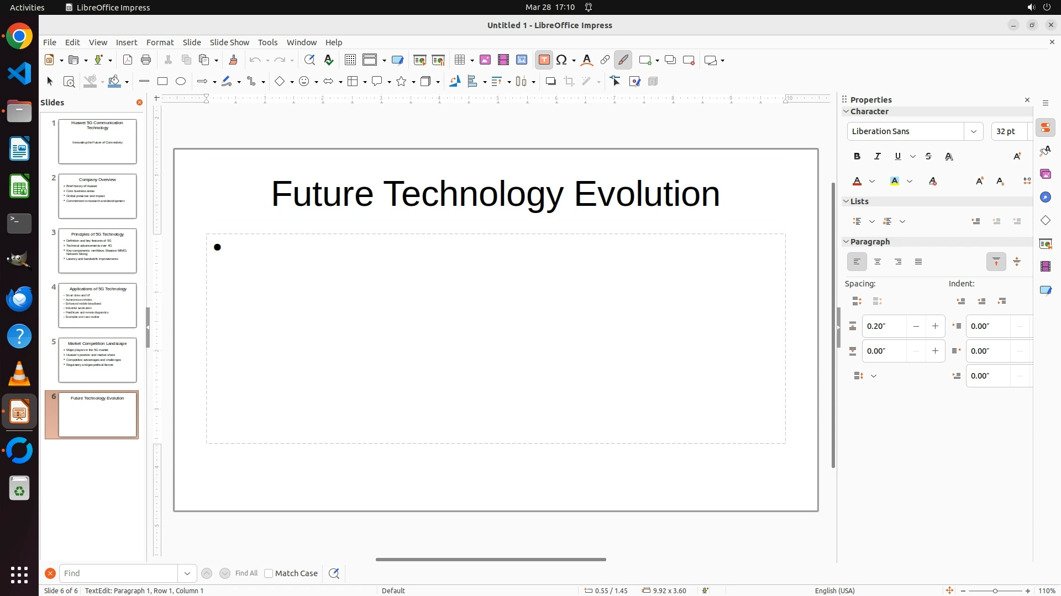The image size is (1061, 596).
Task: Select the Rectangle drawing tool
Action: (x=162, y=81)
